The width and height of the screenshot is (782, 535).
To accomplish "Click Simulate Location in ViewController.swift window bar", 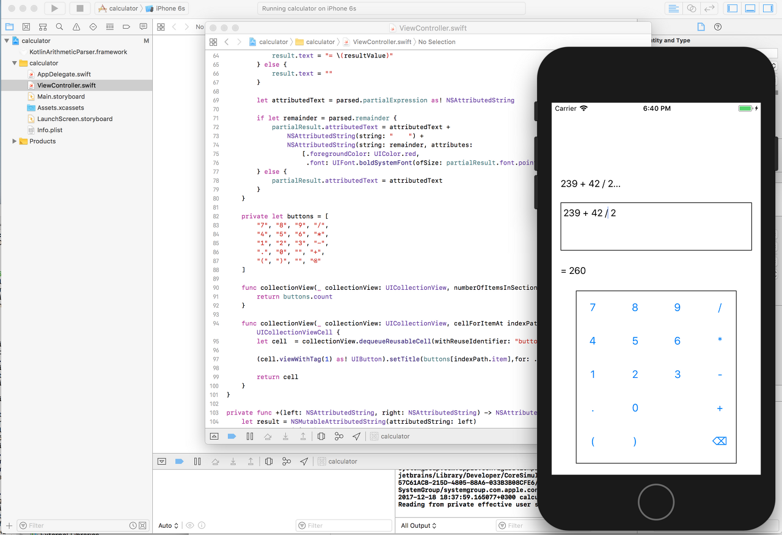I will click(x=357, y=437).
